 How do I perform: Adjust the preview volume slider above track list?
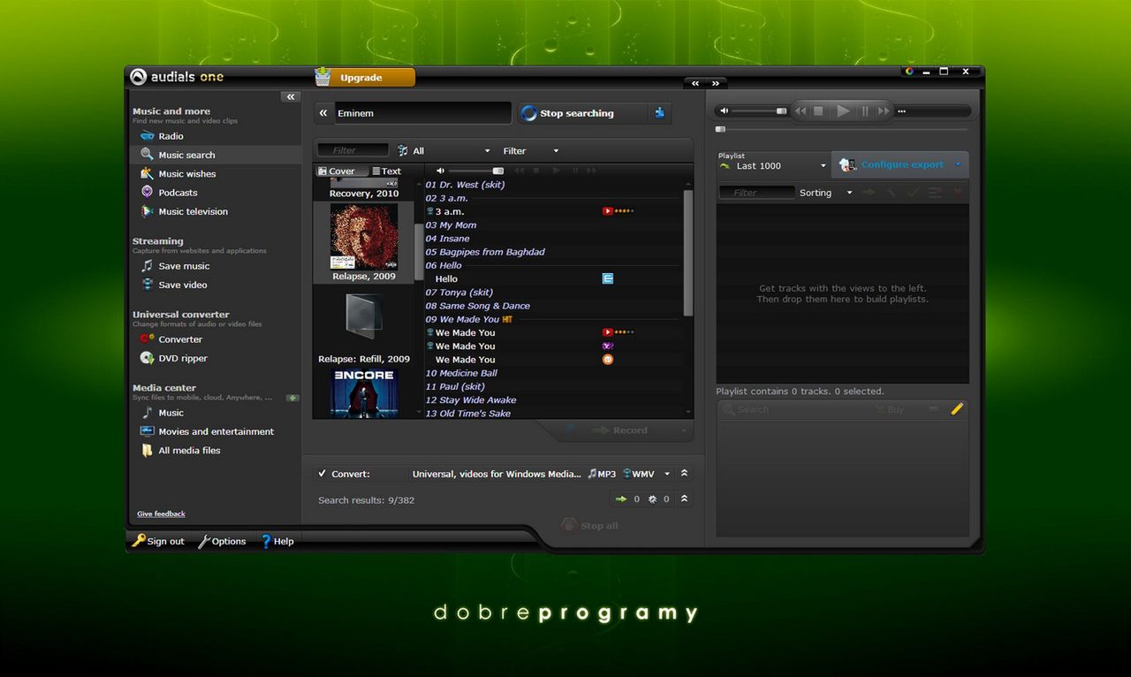pos(475,171)
